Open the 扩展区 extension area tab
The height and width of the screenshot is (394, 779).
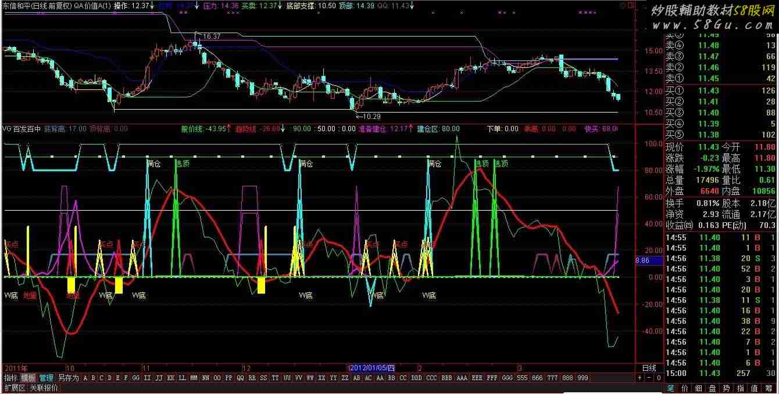pyautogui.click(x=15, y=388)
